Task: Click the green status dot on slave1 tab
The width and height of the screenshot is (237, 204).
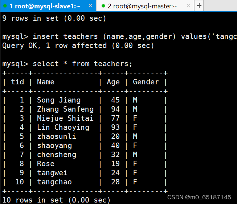Action: tap(5, 6)
